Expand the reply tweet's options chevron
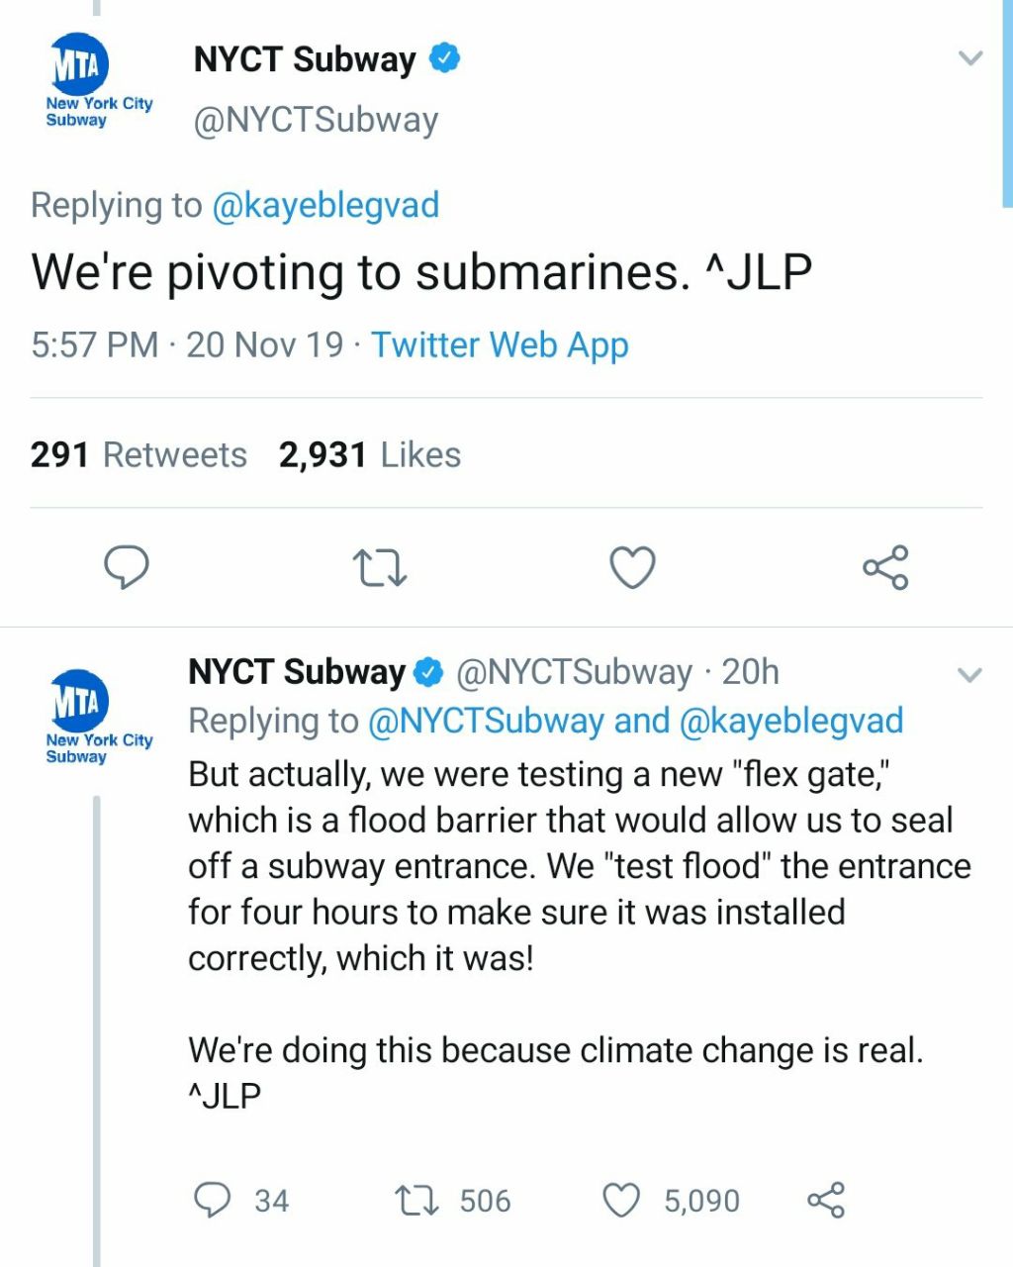This screenshot has width=1013, height=1267. pos(970,675)
